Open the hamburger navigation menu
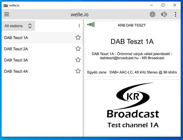This screenshot has height=140, width=183. point(7,14)
